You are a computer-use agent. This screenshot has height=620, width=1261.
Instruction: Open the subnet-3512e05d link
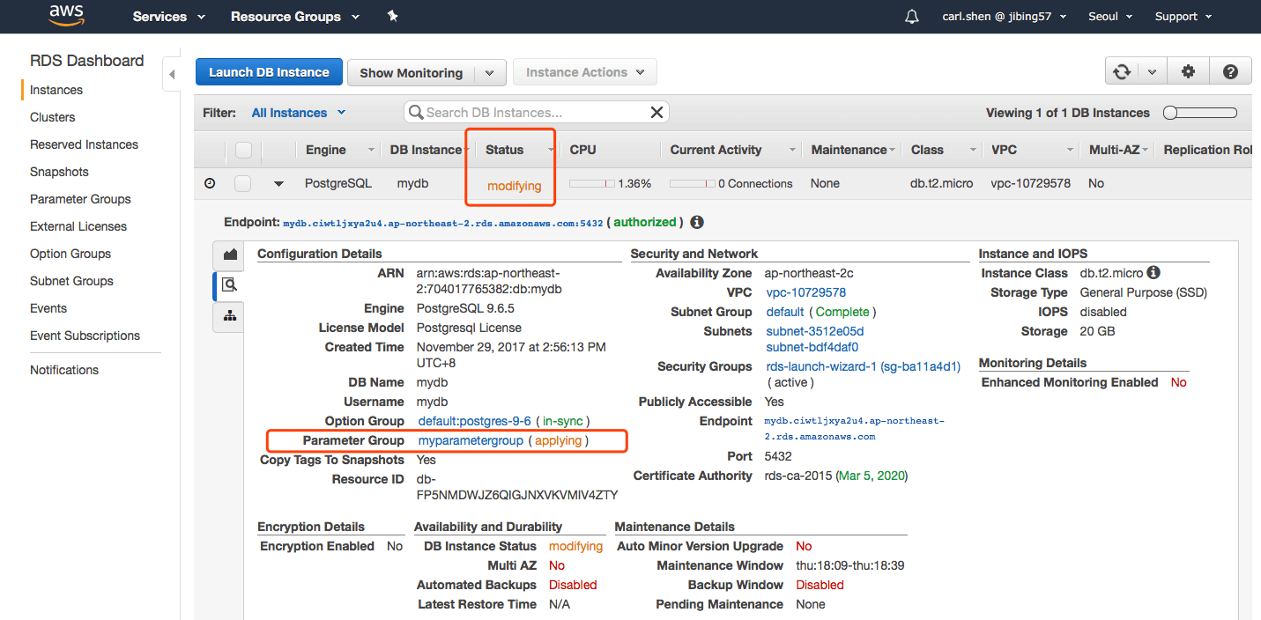(x=815, y=331)
